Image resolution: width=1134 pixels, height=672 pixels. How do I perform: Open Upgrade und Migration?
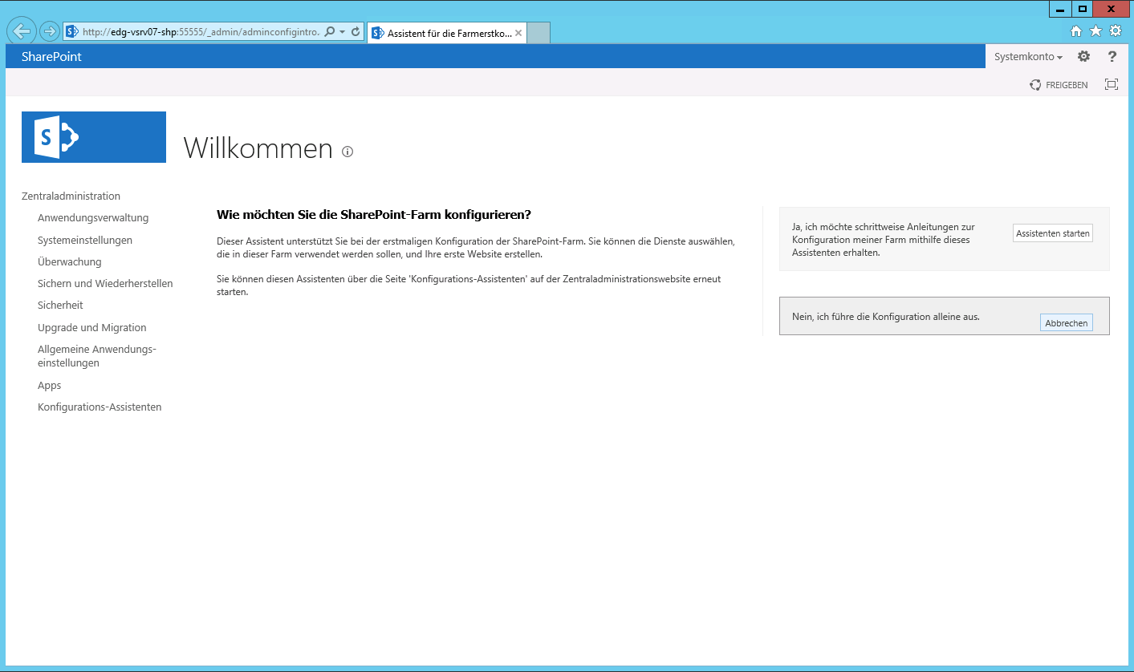click(92, 327)
